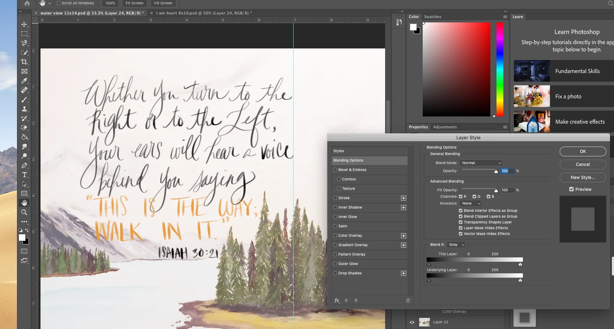Select the Crop tool
This screenshot has height=329, width=614.
point(24,62)
